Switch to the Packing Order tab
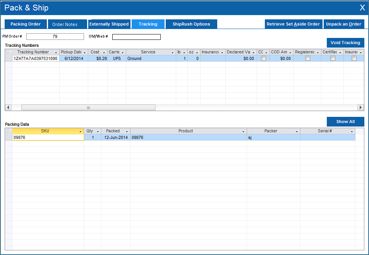This screenshot has height=255, width=369. tap(26, 24)
